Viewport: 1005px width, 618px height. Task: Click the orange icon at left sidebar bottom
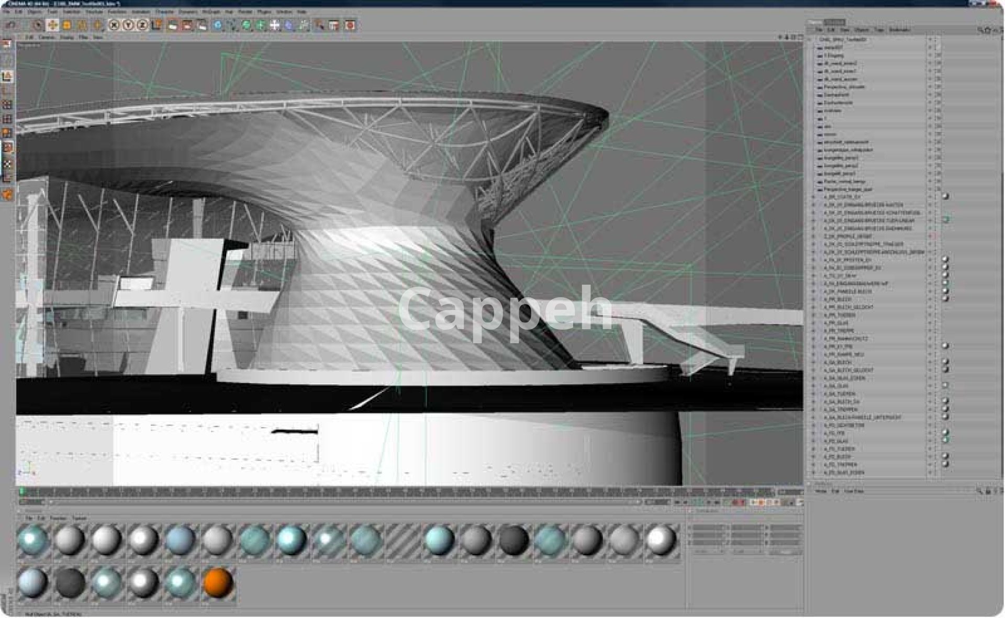pos(7,195)
